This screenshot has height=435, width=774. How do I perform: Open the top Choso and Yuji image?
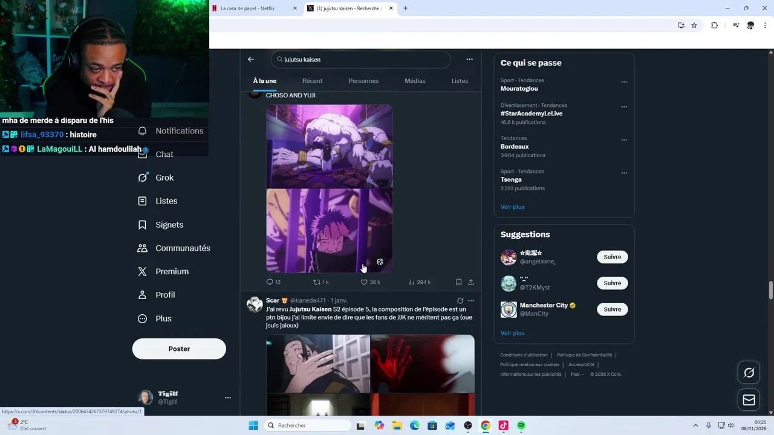pos(330,146)
